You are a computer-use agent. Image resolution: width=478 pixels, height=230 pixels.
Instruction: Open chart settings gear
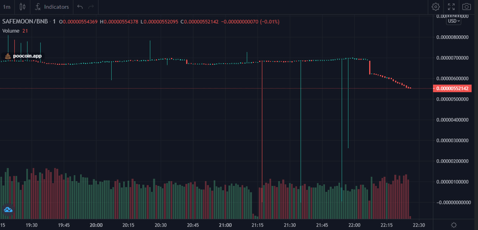coord(436,7)
